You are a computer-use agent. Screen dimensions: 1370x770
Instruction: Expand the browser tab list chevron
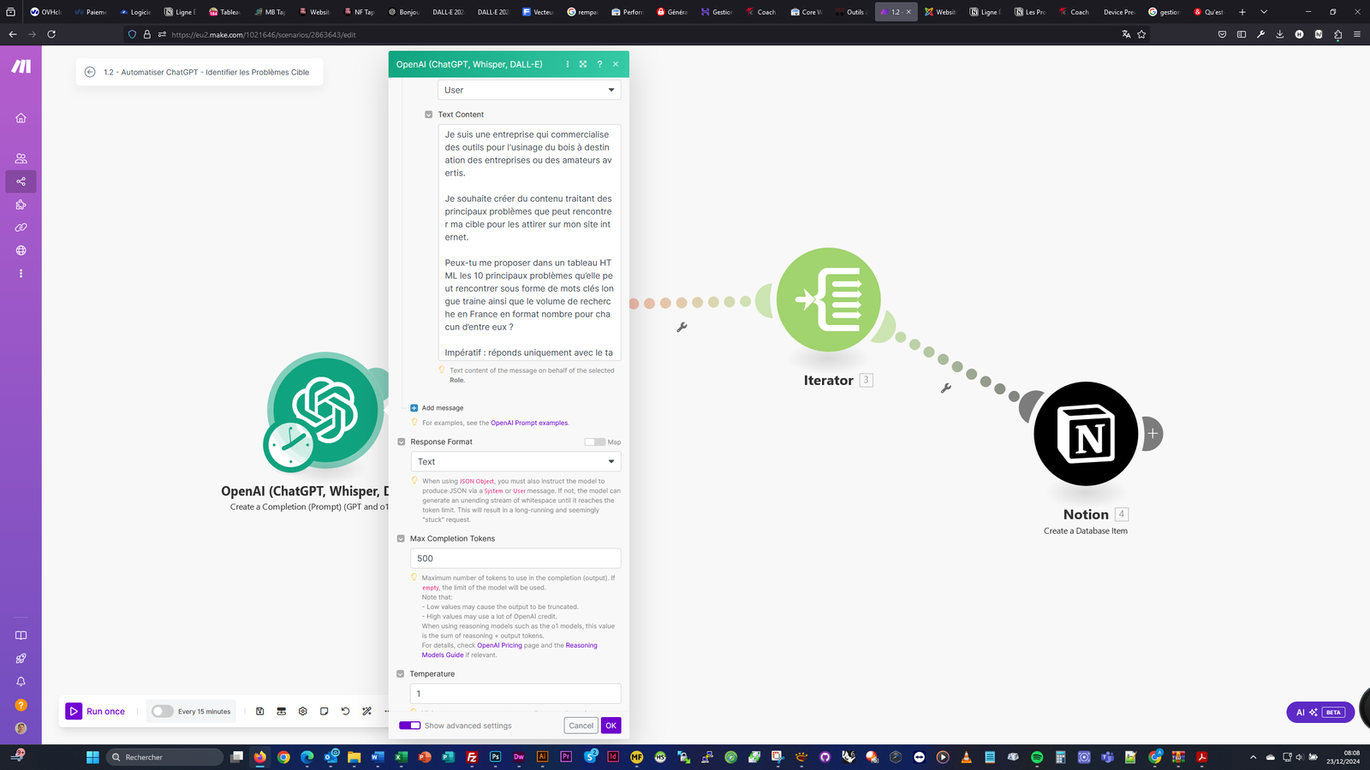coord(1263,11)
